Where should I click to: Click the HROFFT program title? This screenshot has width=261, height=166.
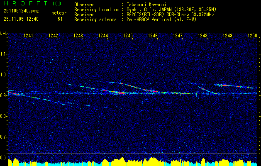pyautogui.click(x=26, y=3)
